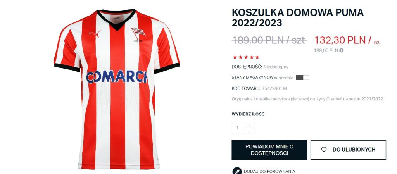The height and width of the screenshot is (174, 397).
Task: Open the jersey product image
Action: [117, 89]
